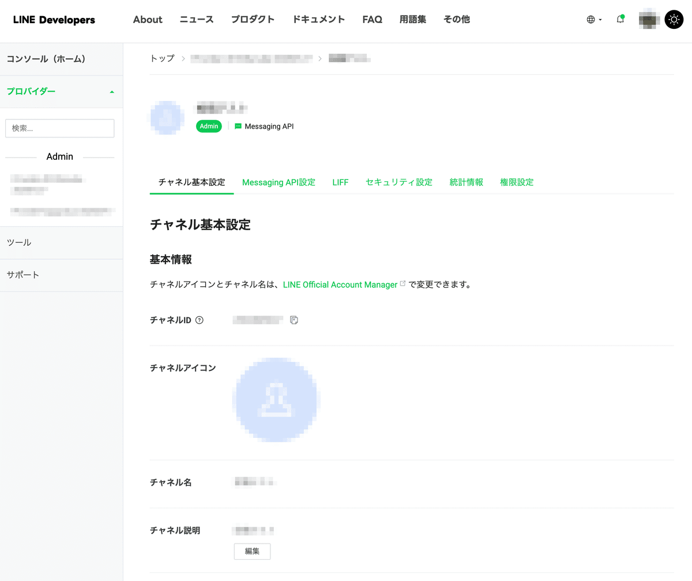This screenshot has width=692, height=581.
Task: Open notifications via the bell icon
Action: [620, 19]
